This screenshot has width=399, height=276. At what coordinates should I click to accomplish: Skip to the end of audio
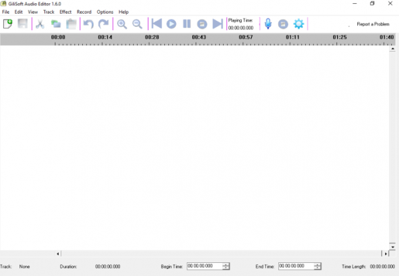(218, 23)
